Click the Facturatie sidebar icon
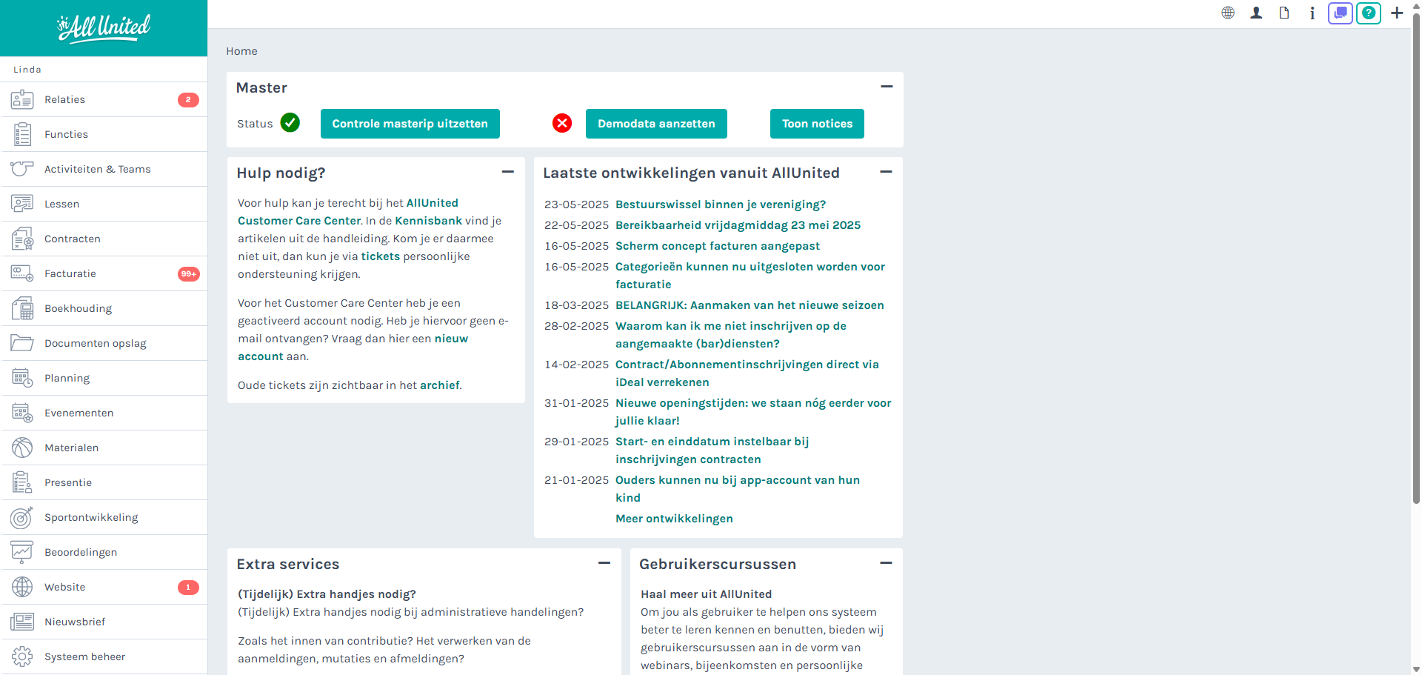 click(22, 273)
